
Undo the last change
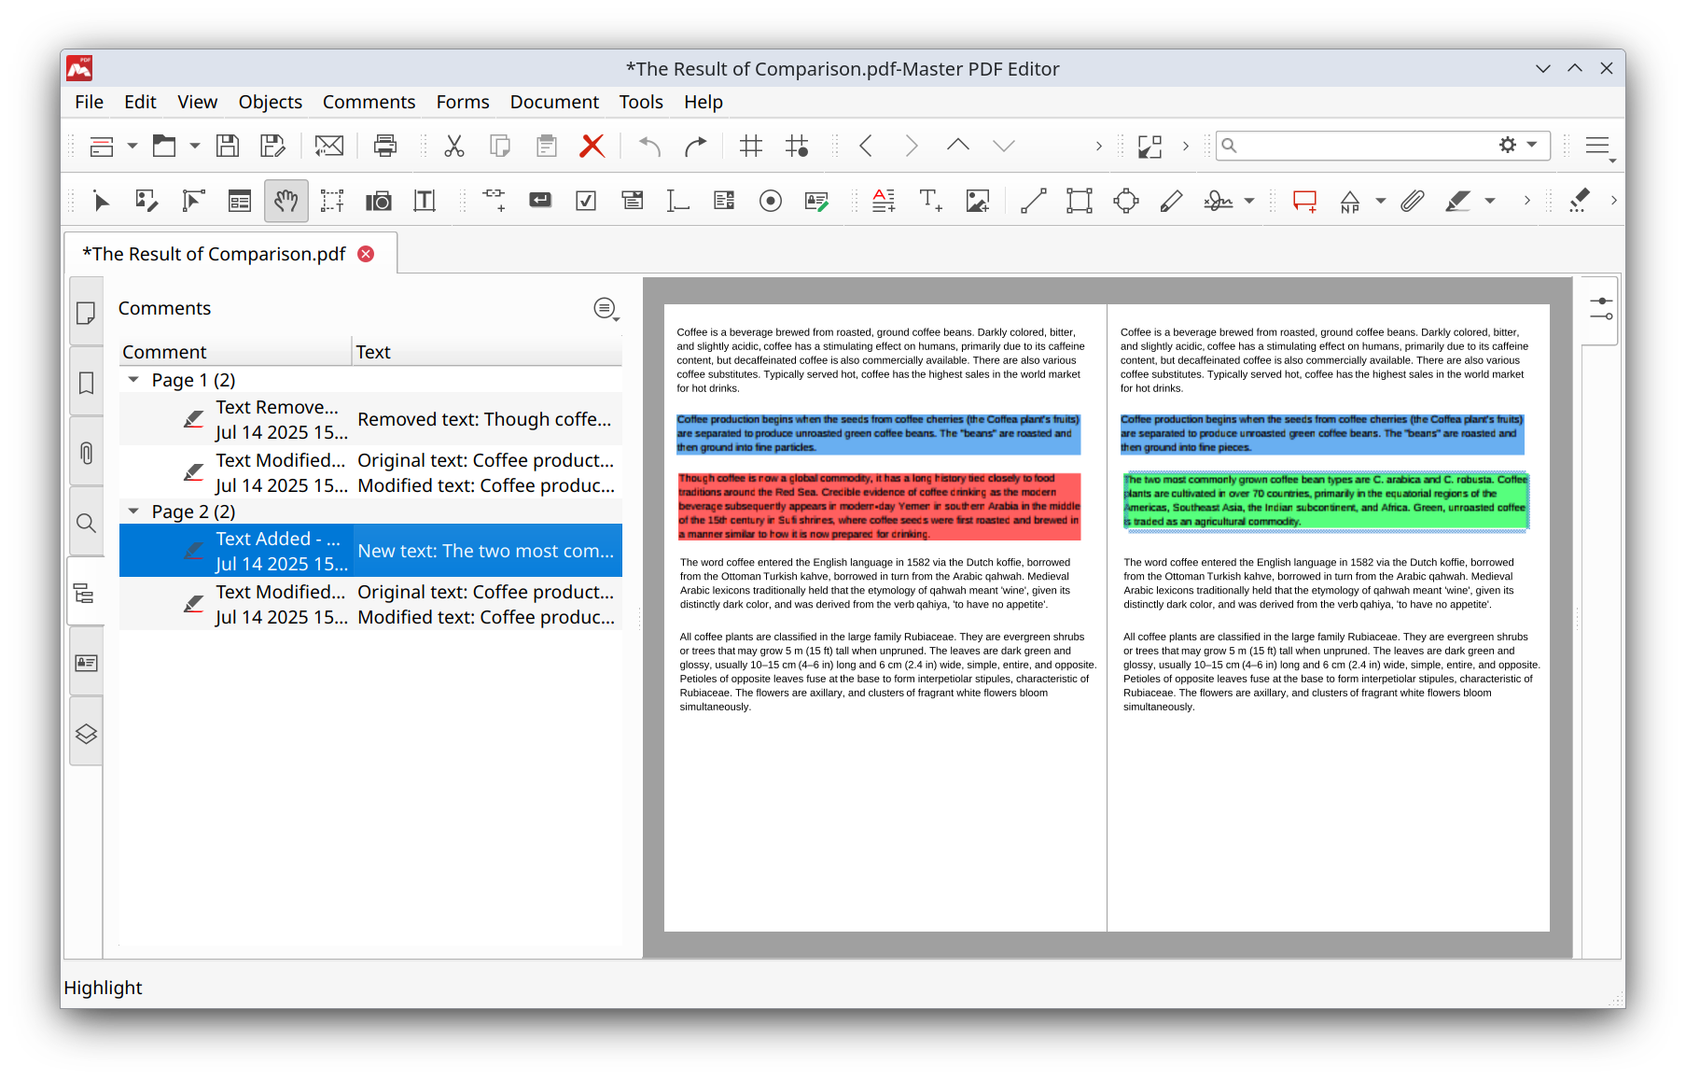[648, 146]
